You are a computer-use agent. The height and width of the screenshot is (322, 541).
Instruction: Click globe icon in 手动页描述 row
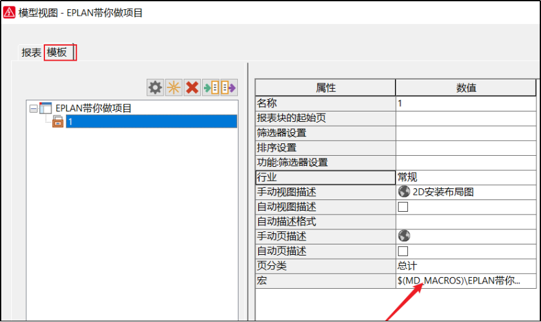(x=404, y=236)
